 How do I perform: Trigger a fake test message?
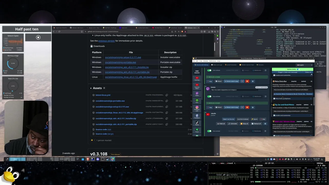pyautogui.click(x=288, y=72)
